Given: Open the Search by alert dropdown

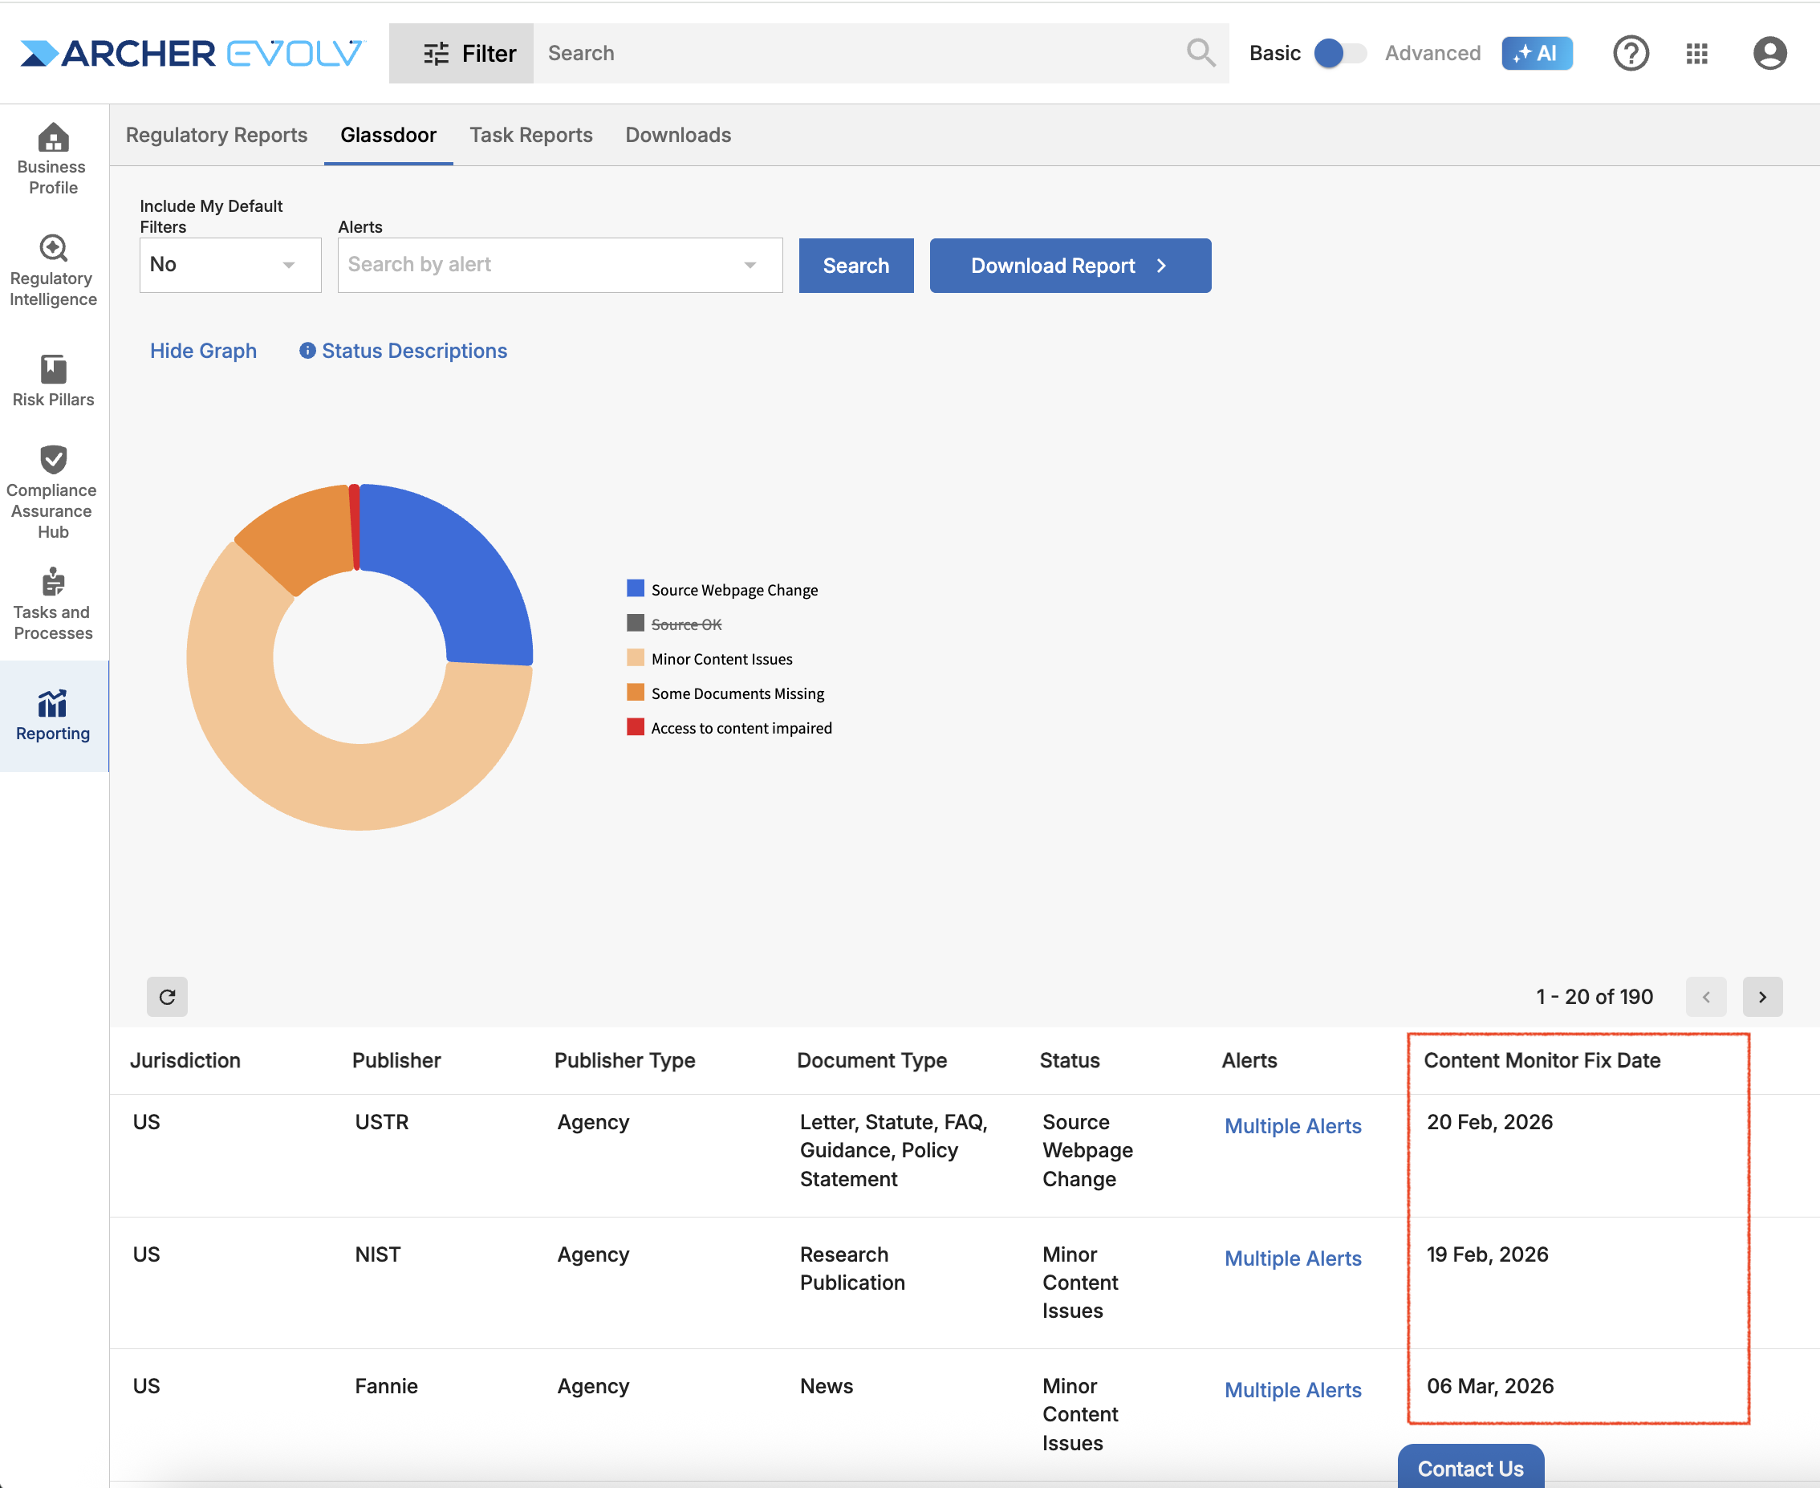Looking at the screenshot, I should pyautogui.click(x=559, y=265).
